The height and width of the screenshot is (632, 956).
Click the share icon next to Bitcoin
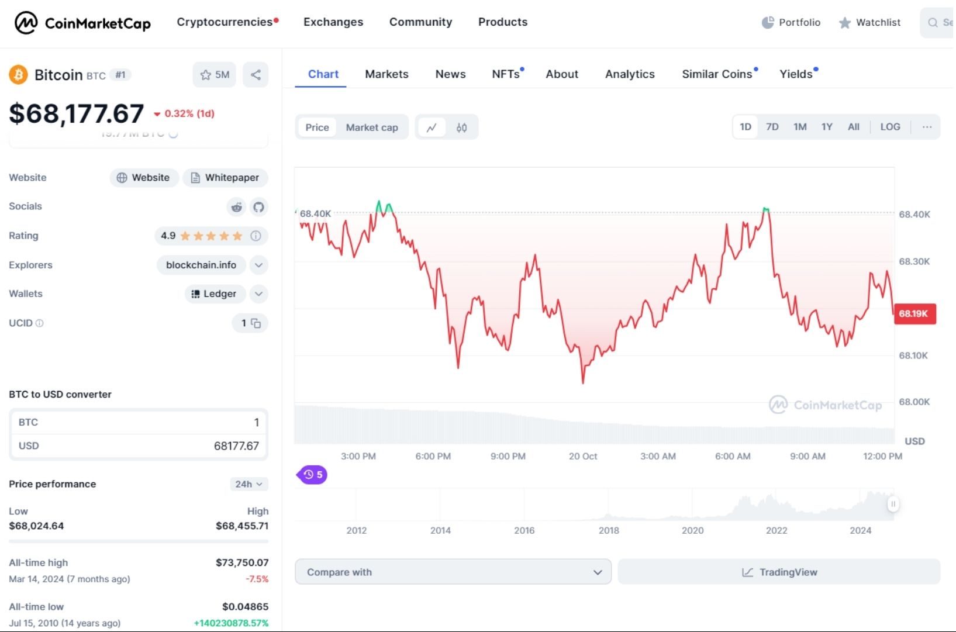coord(256,74)
